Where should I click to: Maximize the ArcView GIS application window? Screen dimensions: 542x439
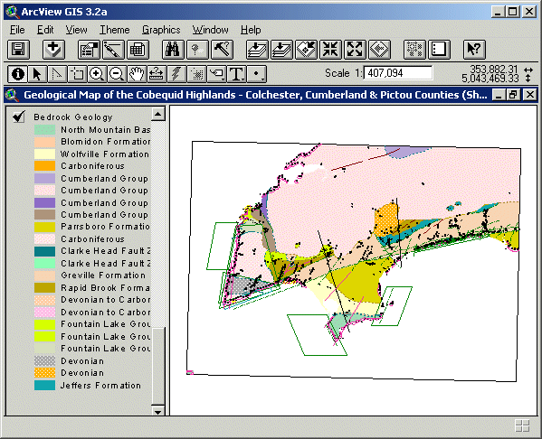tap(513, 12)
